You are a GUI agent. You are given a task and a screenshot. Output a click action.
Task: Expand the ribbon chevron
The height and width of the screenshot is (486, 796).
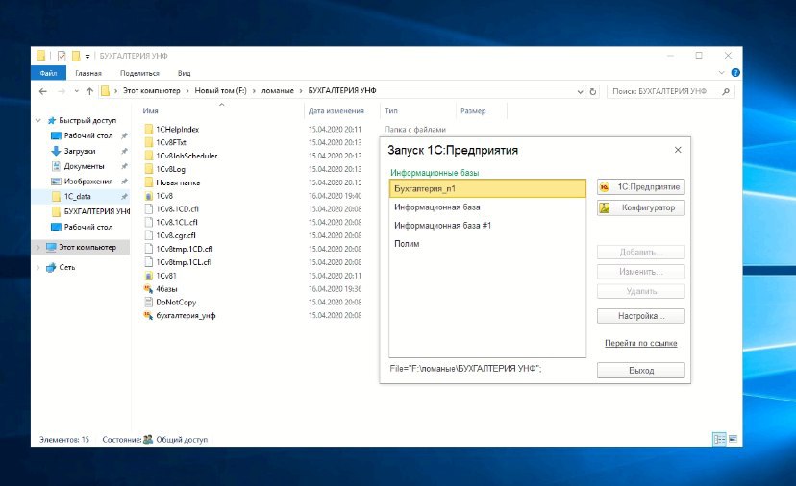tap(721, 73)
